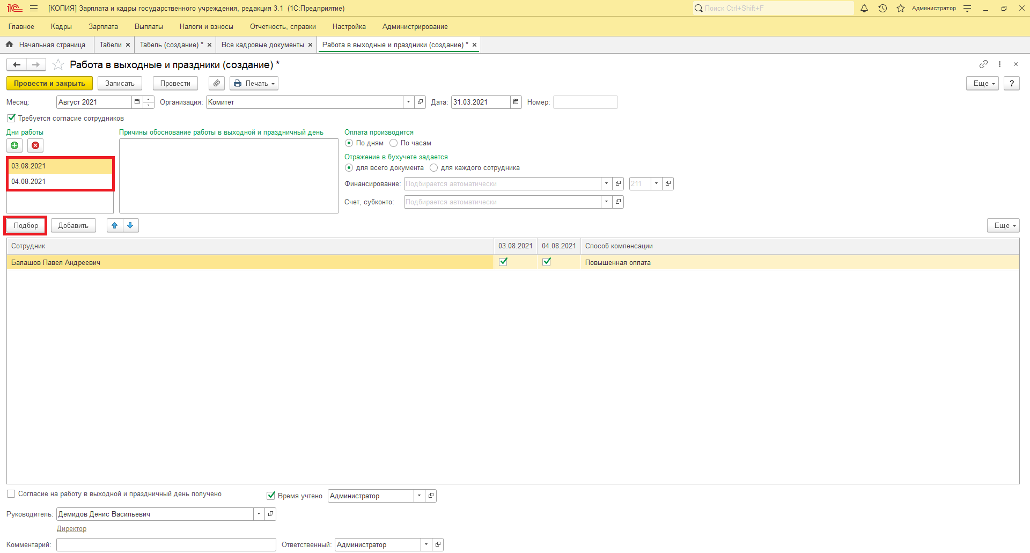Switch to Табель (создание) tab

tap(172, 45)
